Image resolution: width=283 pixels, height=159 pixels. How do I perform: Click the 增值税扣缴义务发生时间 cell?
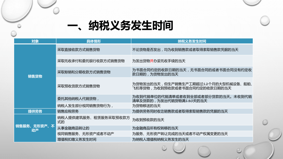93,139
